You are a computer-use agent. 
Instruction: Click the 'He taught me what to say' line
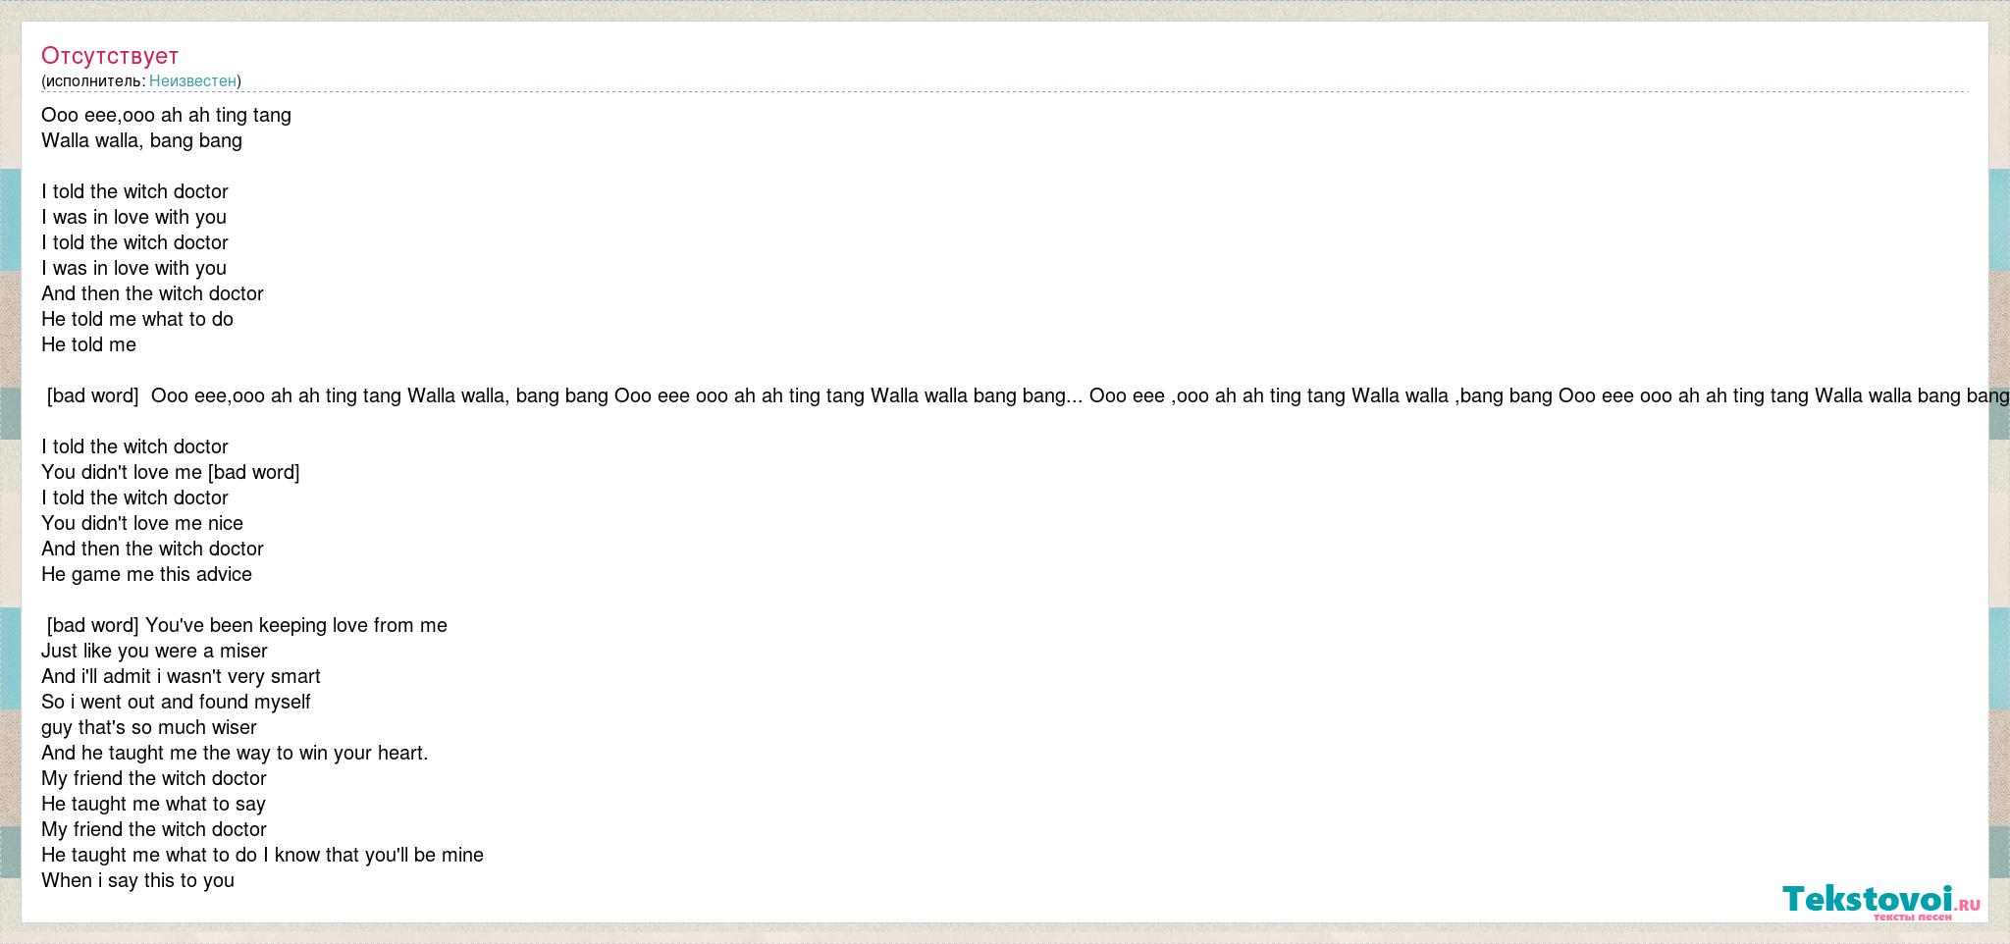click(x=153, y=804)
